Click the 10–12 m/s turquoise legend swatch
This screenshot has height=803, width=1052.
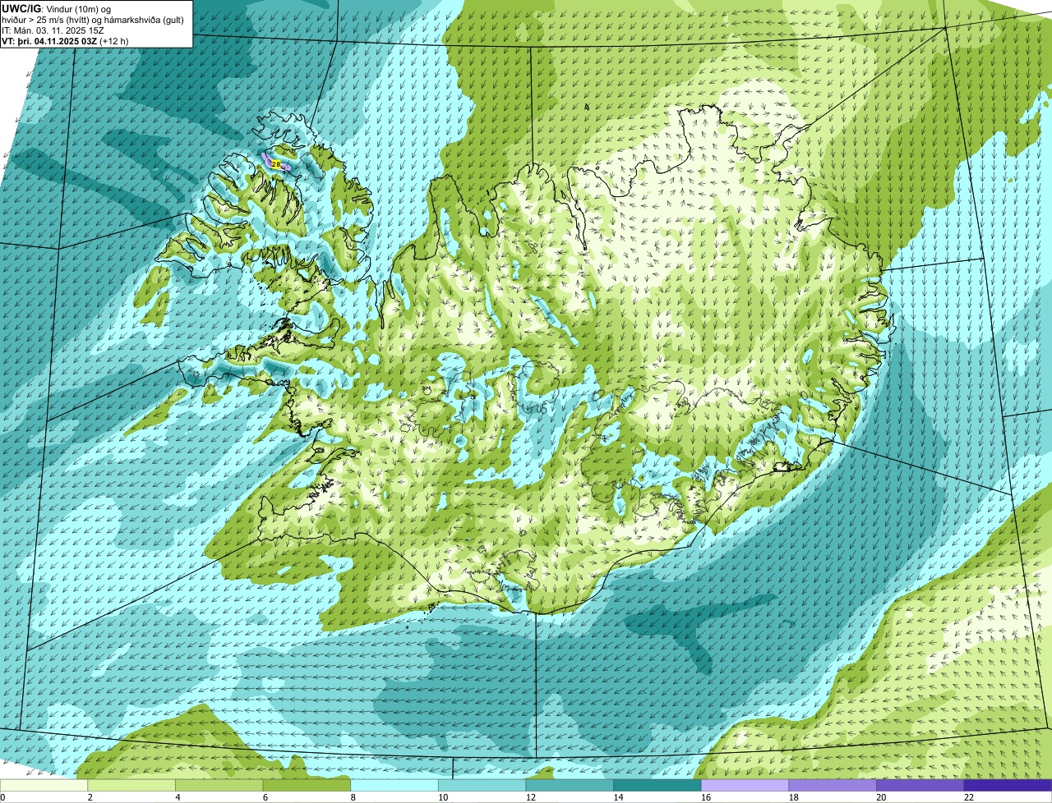[x=482, y=786]
